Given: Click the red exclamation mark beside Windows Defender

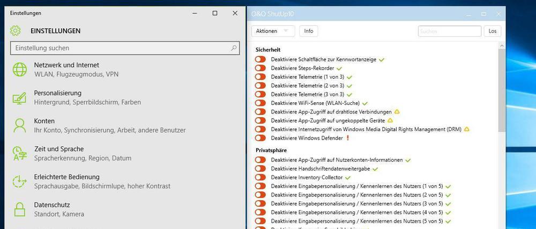Looking at the screenshot, I should point(348,138).
